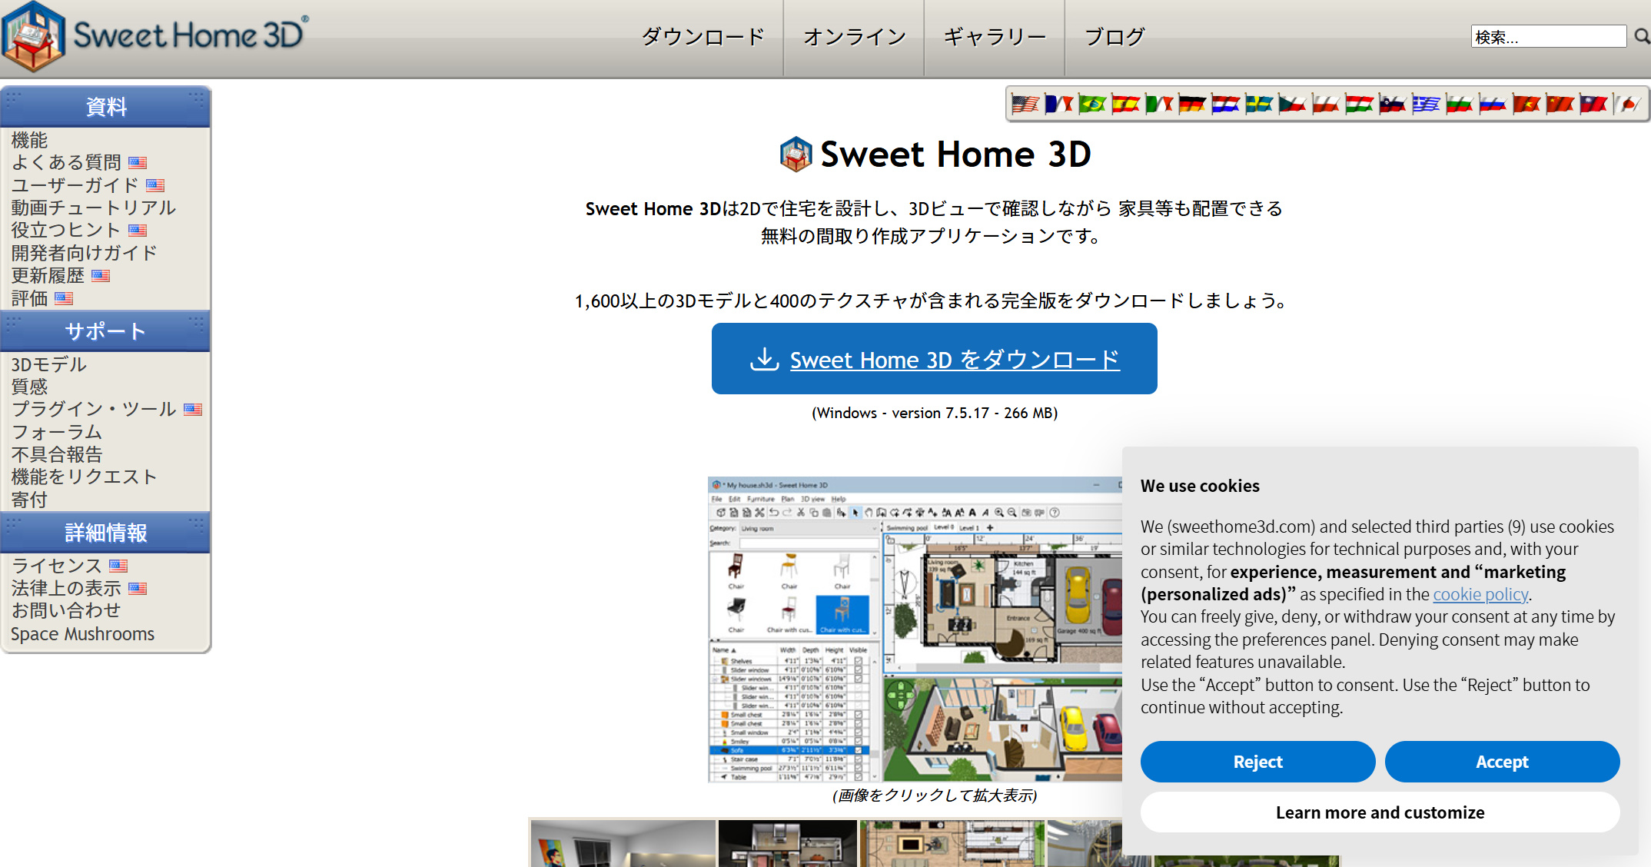Open the cookie policy link

1480,594
